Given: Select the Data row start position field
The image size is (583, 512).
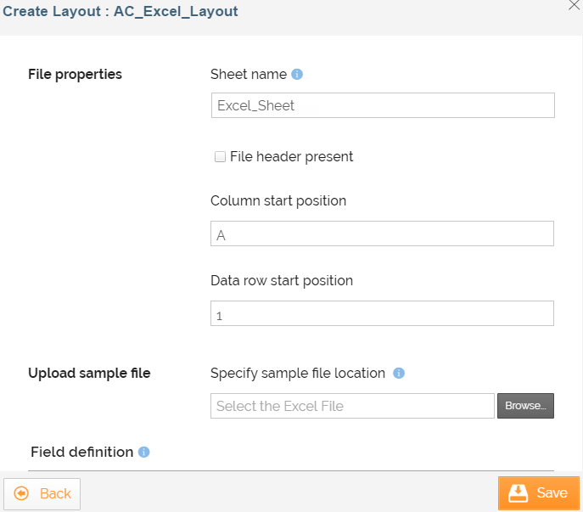Looking at the screenshot, I should click(x=382, y=314).
